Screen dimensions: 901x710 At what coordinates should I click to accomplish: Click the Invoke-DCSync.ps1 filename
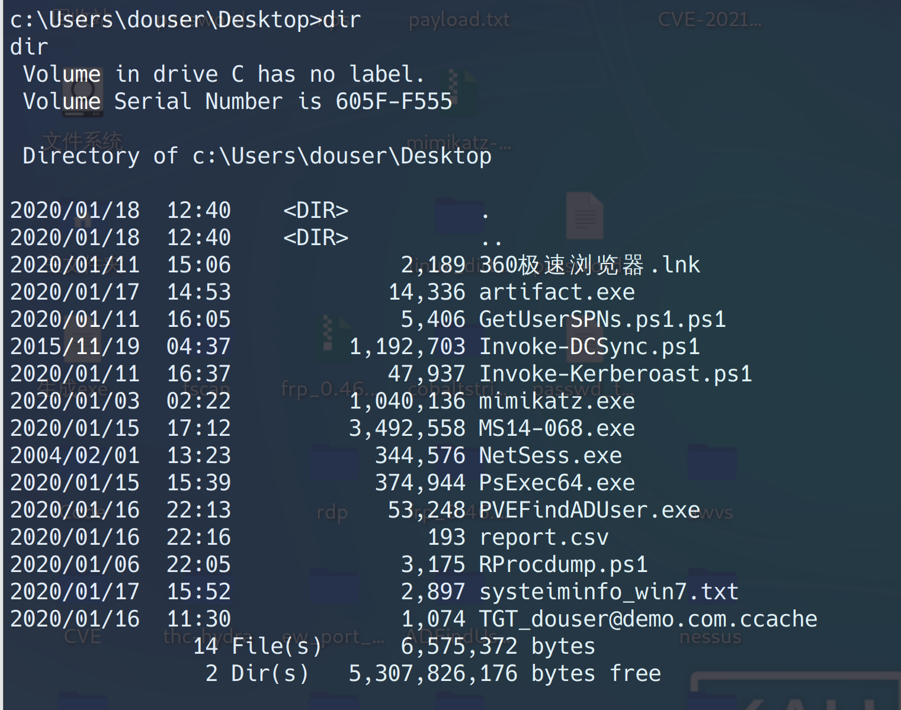(x=589, y=347)
